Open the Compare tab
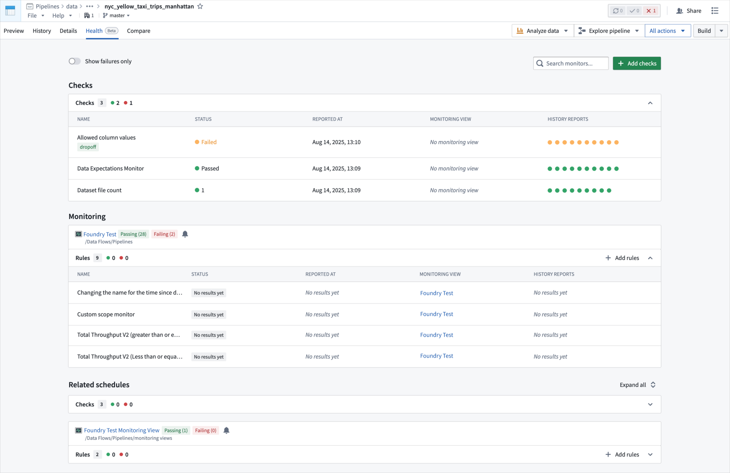The width and height of the screenshot is (730, 473). pos(139,31)
